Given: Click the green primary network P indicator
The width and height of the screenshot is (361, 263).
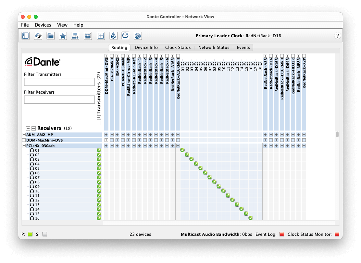Looking at the screenshot, I should coord(30,234).
